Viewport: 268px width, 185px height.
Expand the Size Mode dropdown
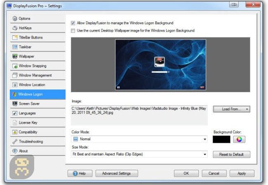(x=139, y=154)
